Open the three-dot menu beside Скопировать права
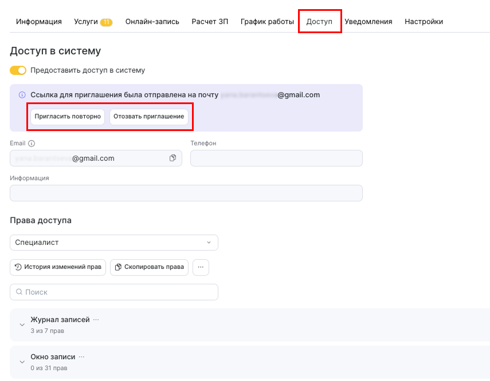The image size is (490, 381). coord(201,267)
